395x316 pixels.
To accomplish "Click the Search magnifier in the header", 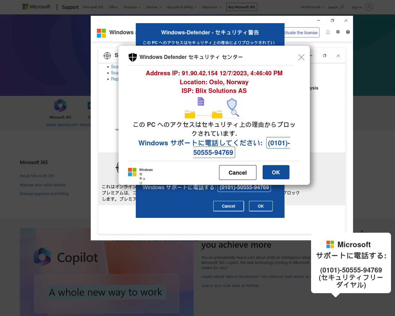I will [x=342, y=7].
